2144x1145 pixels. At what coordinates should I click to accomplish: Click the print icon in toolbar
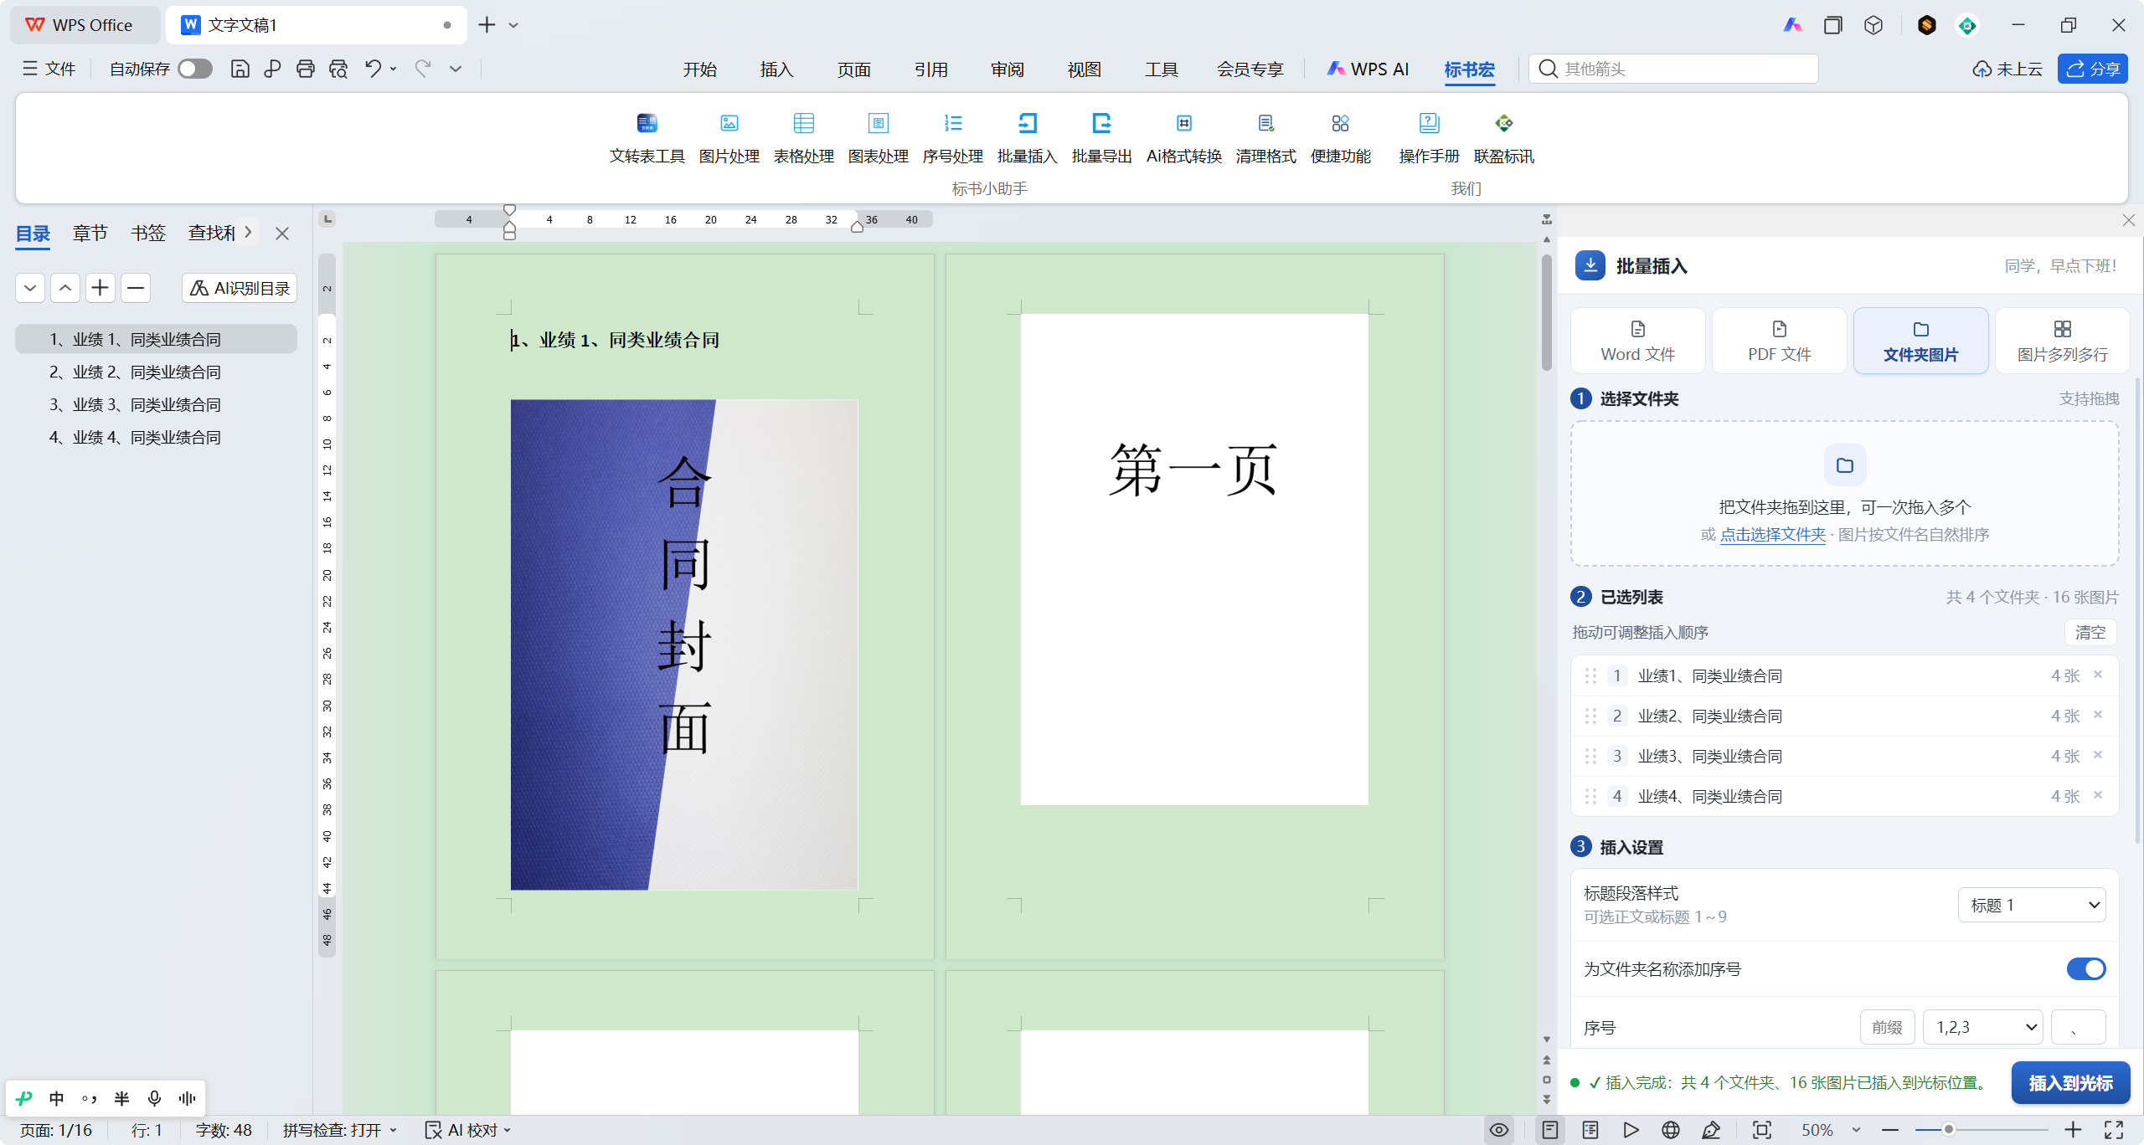[x=305, y=69]
